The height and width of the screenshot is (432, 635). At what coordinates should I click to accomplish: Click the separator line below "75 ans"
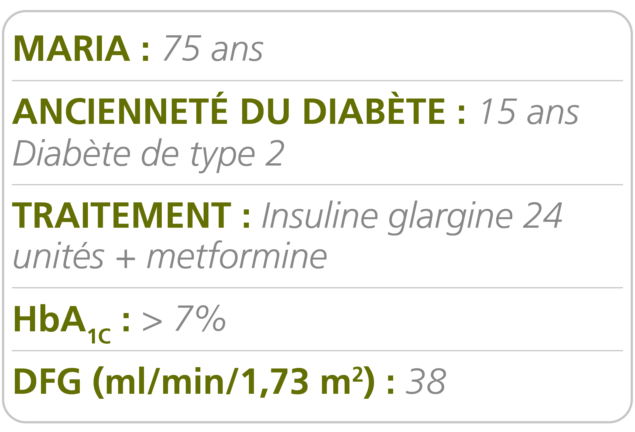317,81
